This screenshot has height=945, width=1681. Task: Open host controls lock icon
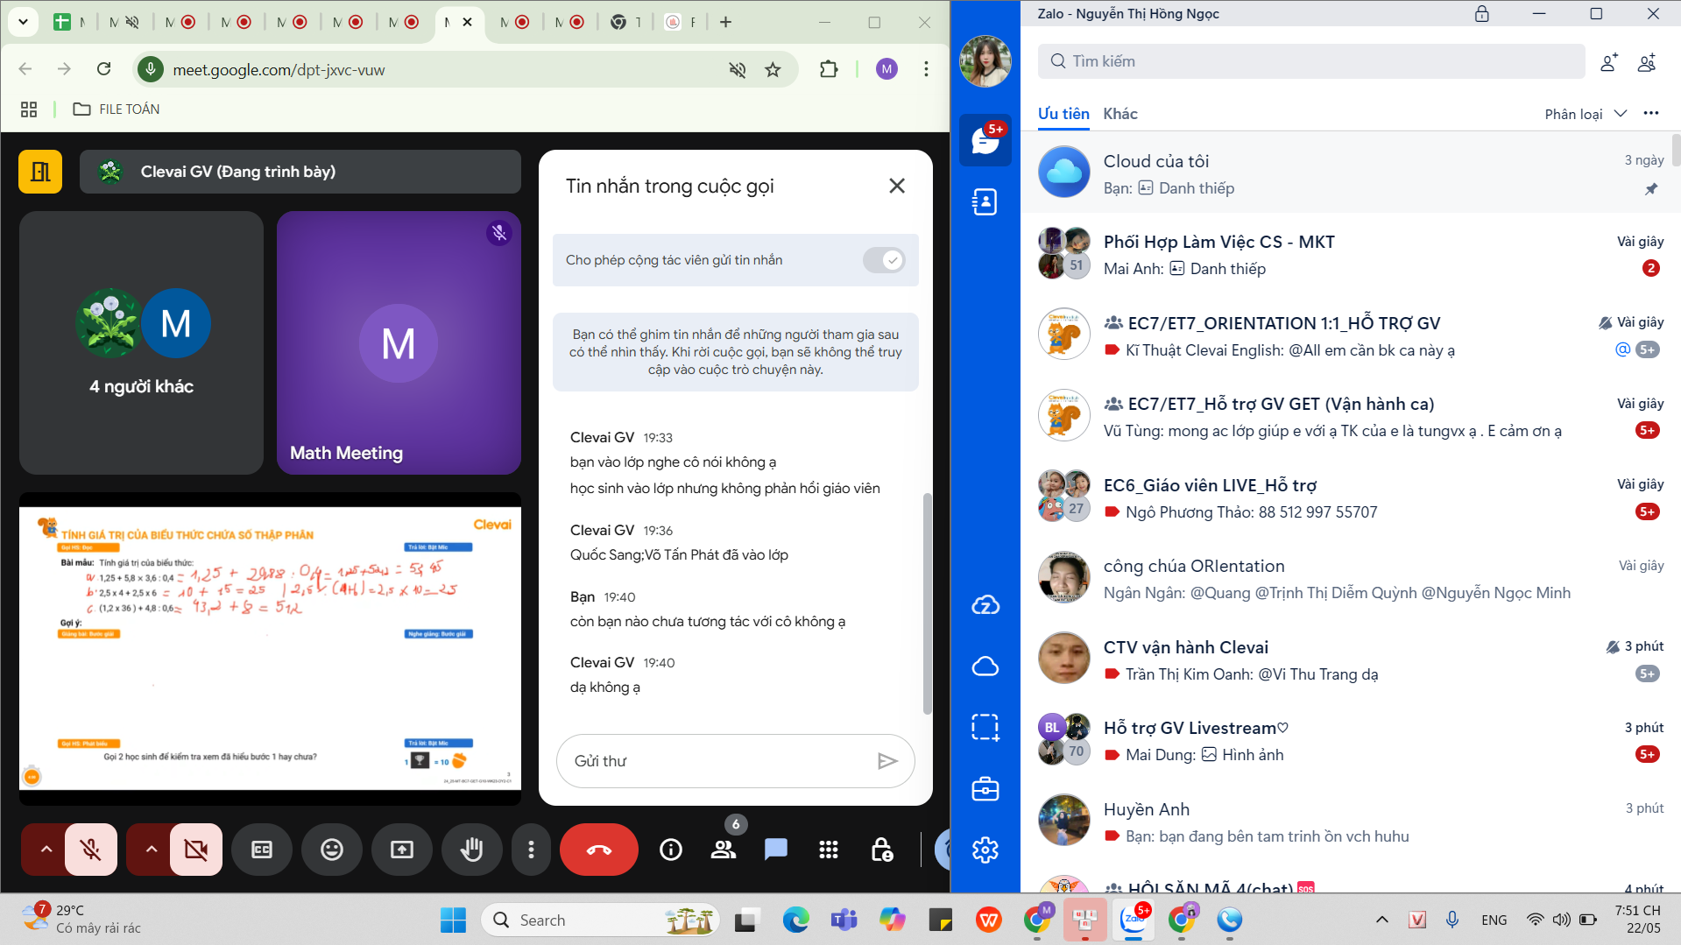click(881, 850)
